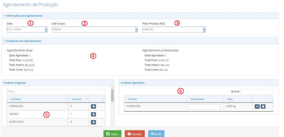The width and height of the screenshot is (284, 137).
Task: Click Agendamento de Produção page title
Action: 31,5
